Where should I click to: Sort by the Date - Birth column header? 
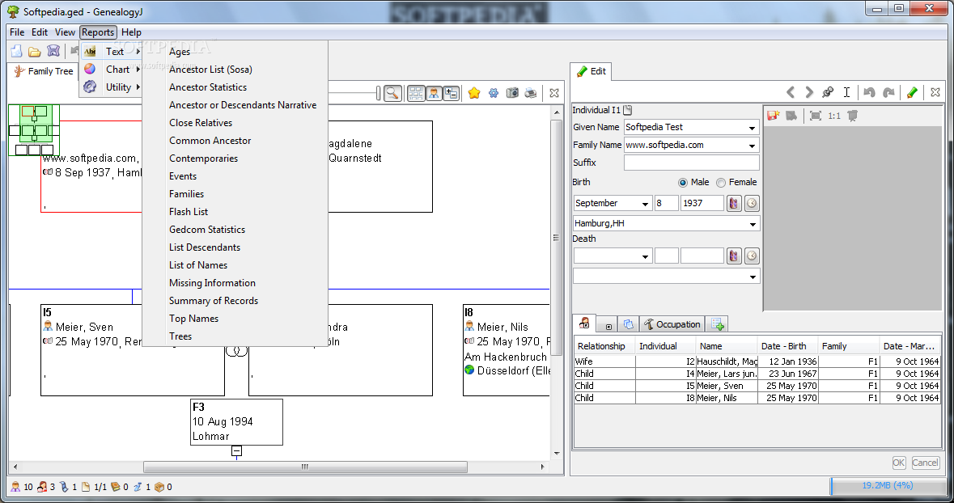787,346
